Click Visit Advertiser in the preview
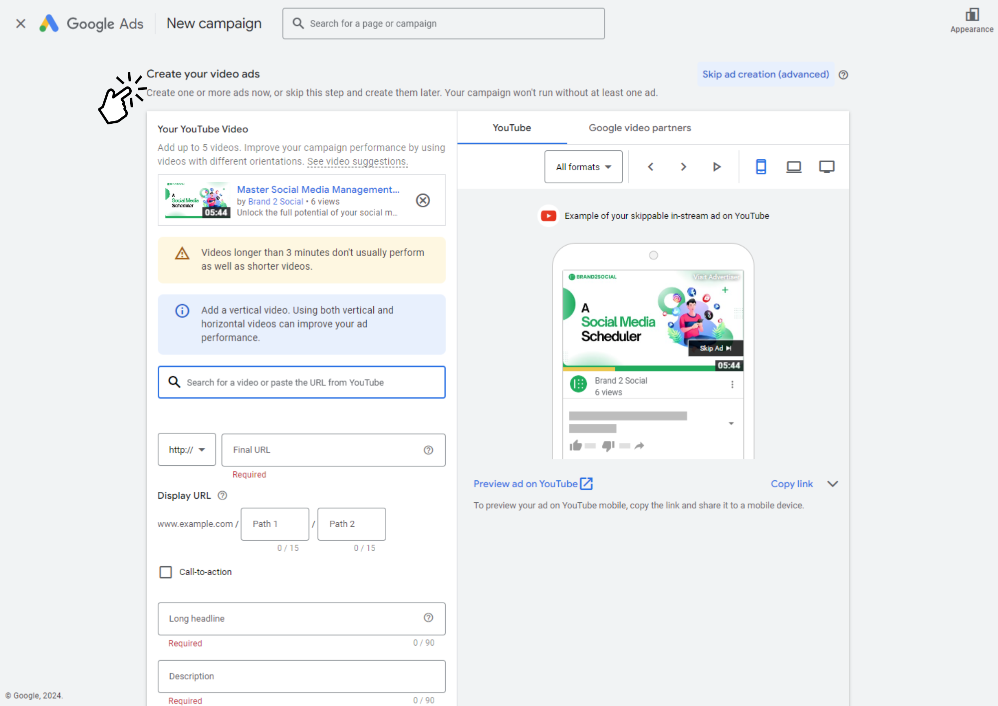This screenshot has width=998, height=706. (716, 277)
